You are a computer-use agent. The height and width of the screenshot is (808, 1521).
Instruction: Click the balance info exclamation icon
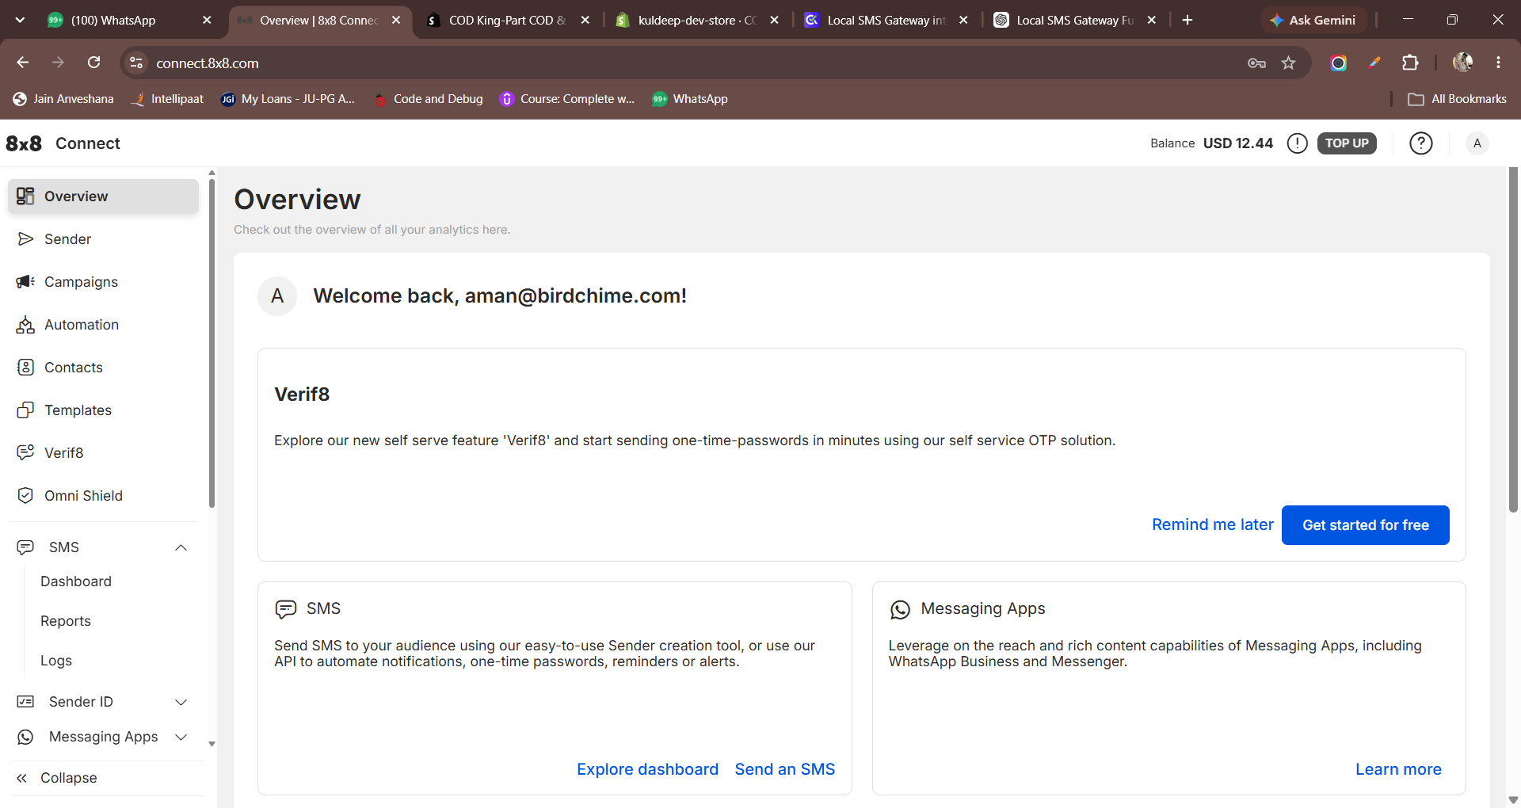(x=1297, y=143)
